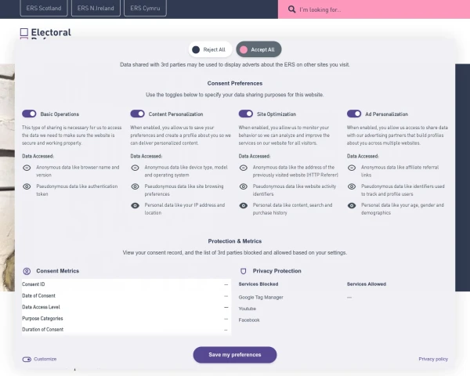Open the ERS Scotland tab
The height and width of the screenshot is (376, 470).
[x=43, y=9]
